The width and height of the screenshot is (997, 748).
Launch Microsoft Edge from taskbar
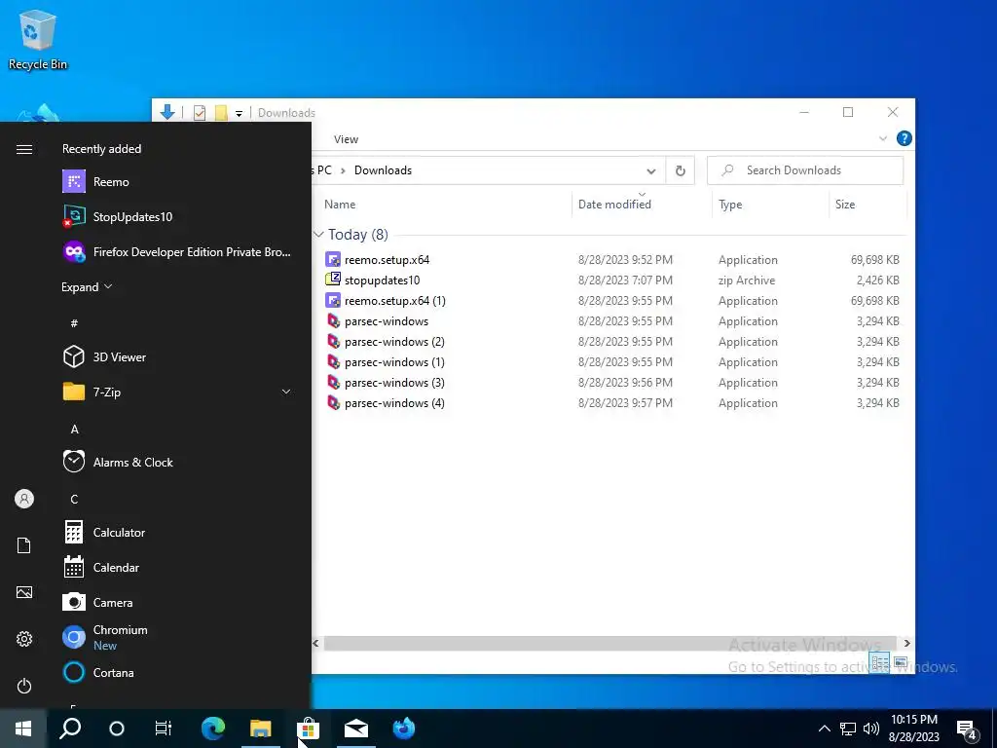[213, 729]
